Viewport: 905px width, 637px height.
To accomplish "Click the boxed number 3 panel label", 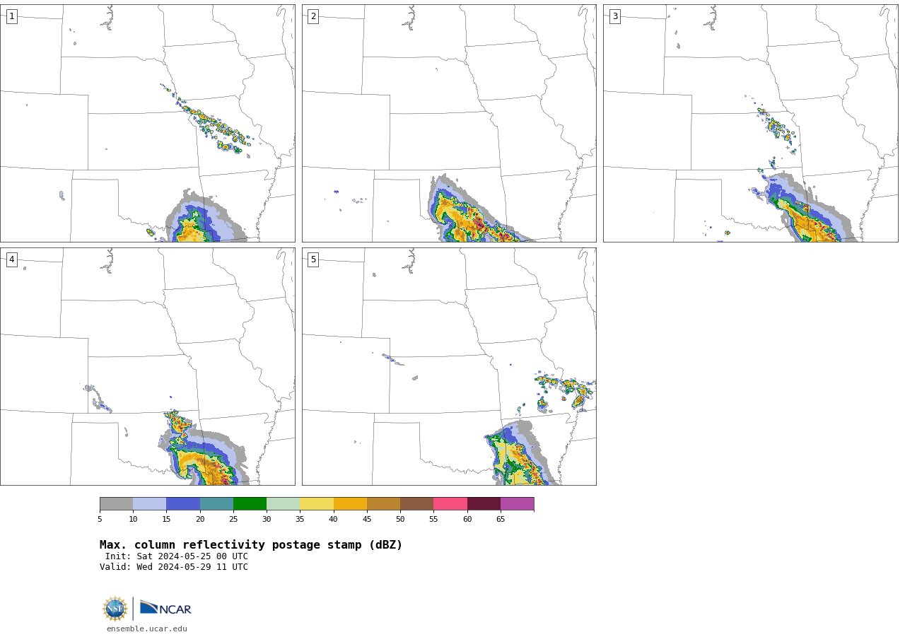I will tap(614, 16).
